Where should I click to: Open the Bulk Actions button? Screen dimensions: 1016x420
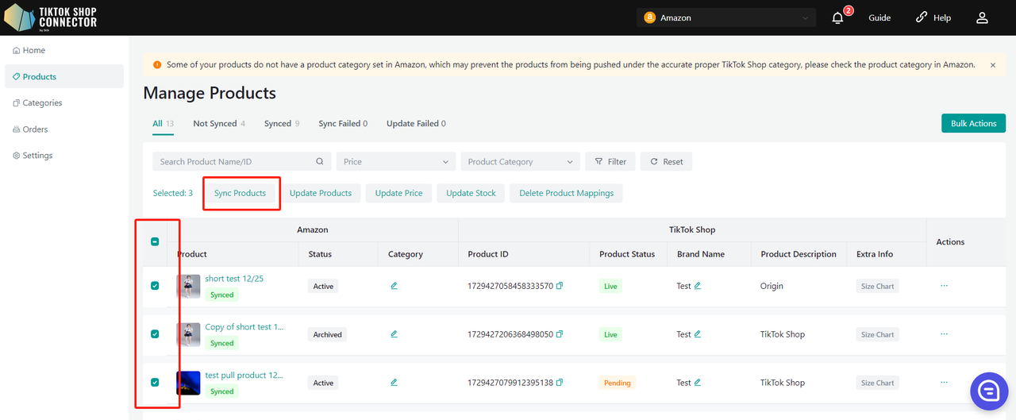click(973, 124)
